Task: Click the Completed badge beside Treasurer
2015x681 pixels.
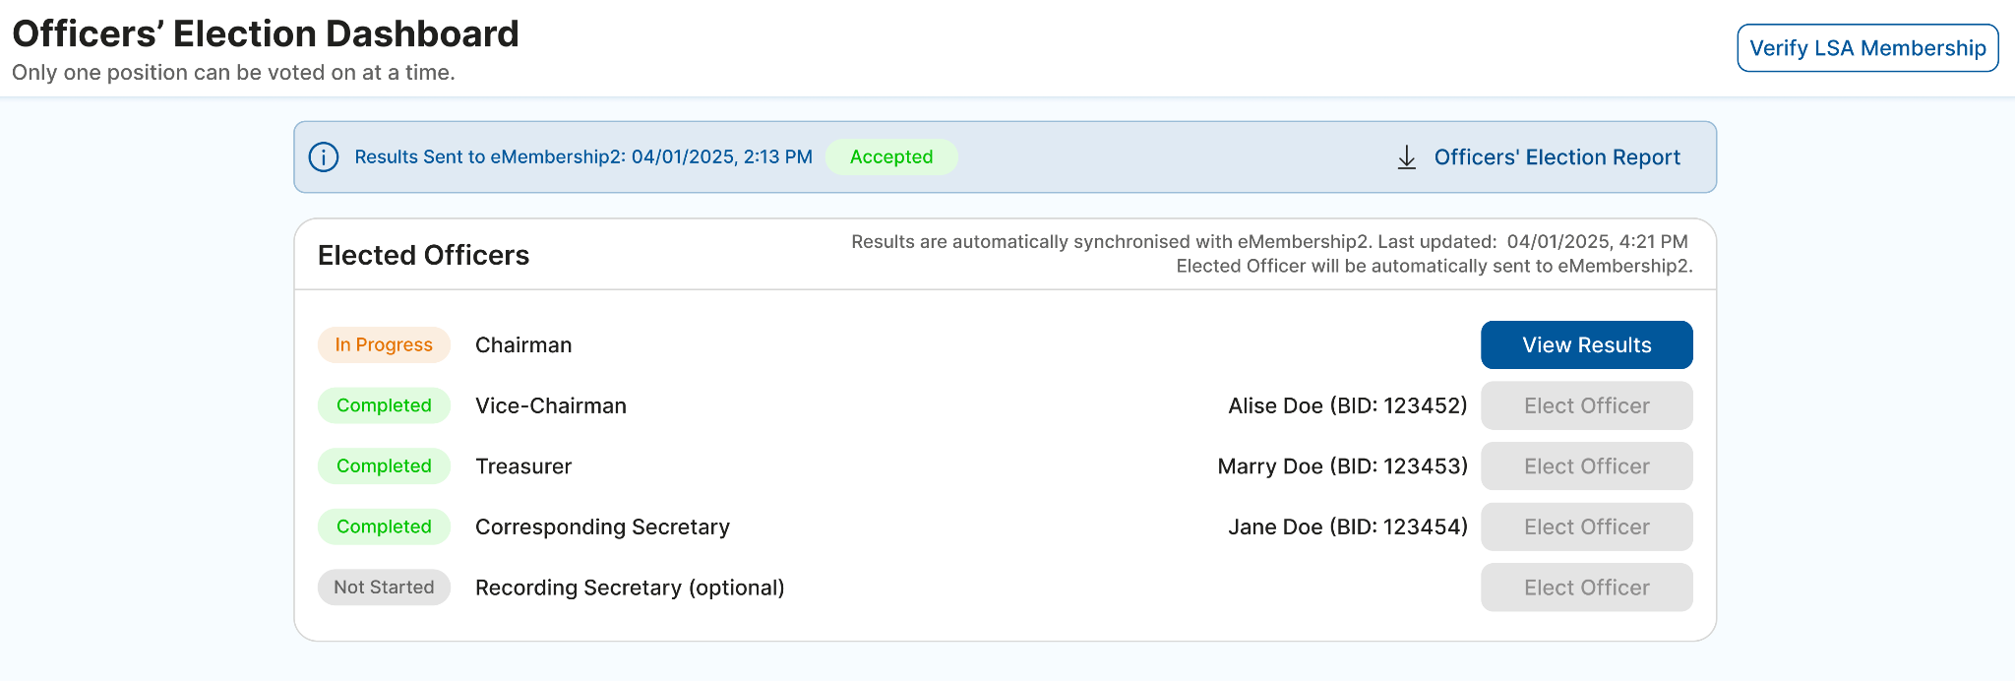Action: click(384, 466)
